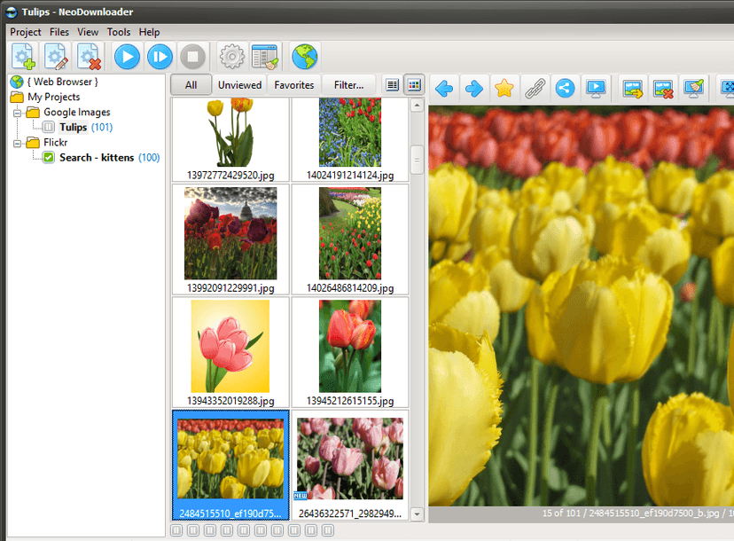The image size is (734, 541).
Task: Open the Tools menu
Action: [119, 32]
